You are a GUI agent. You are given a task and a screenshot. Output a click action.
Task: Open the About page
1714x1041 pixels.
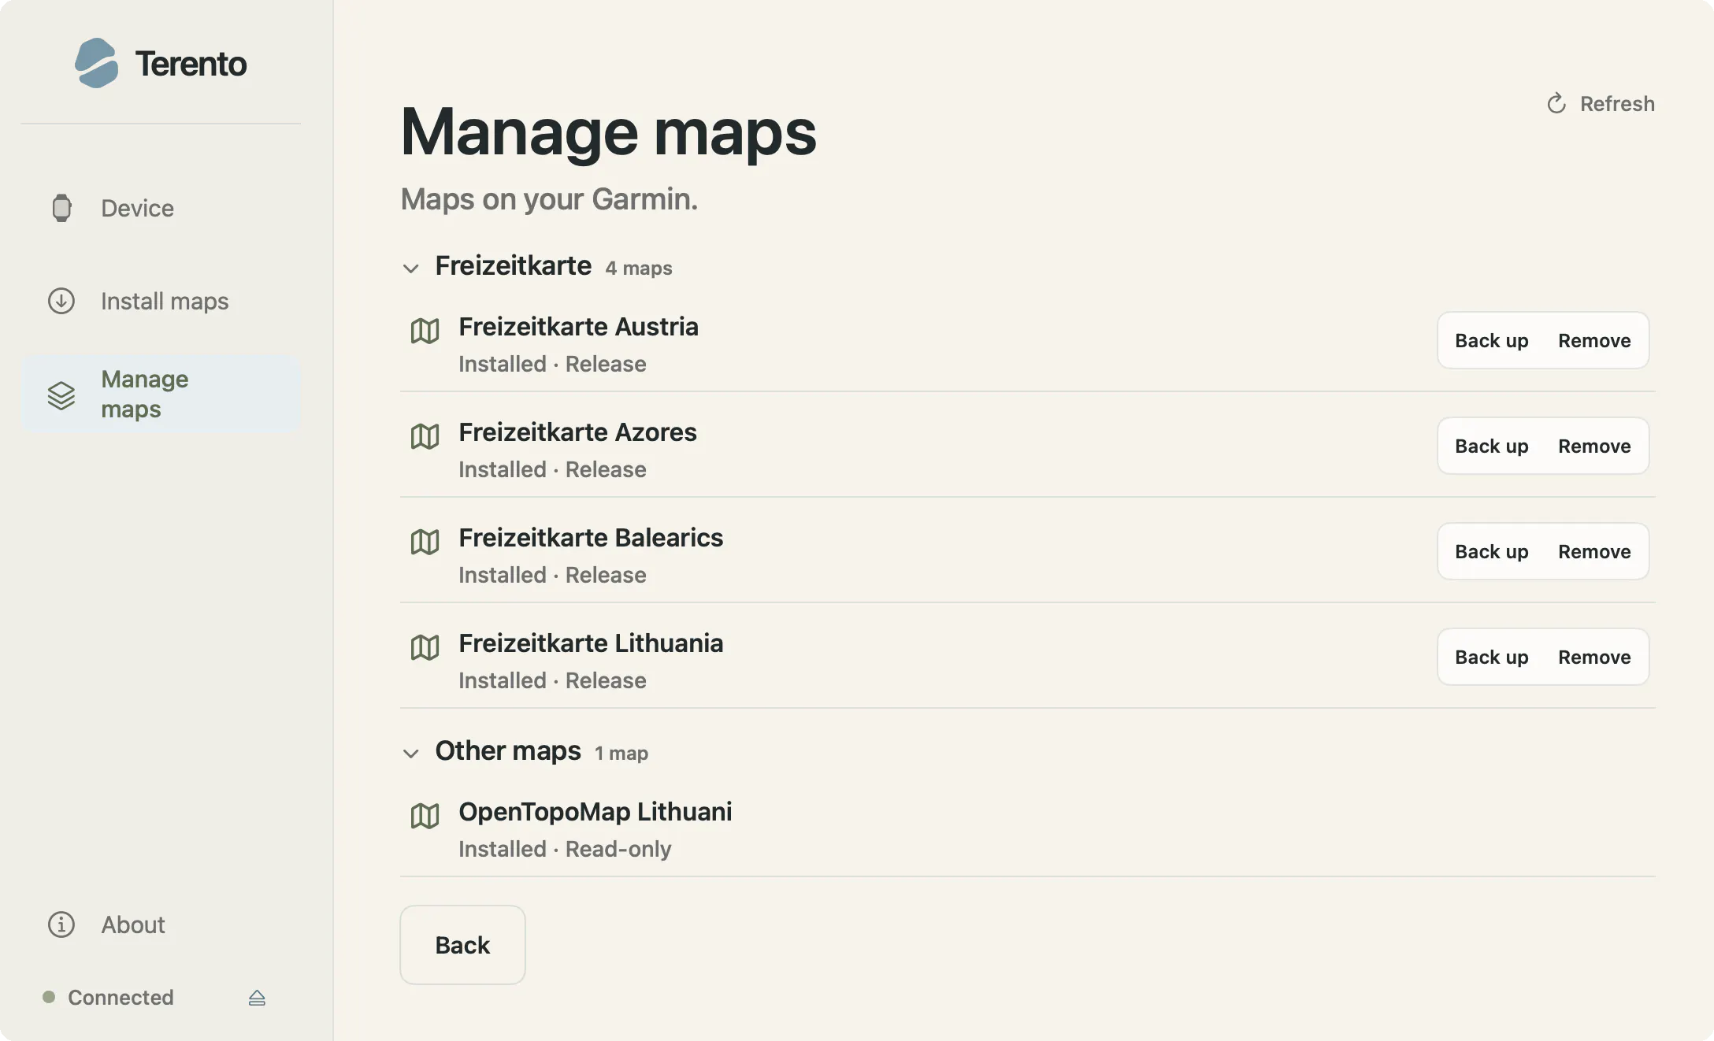coord(161,924)
